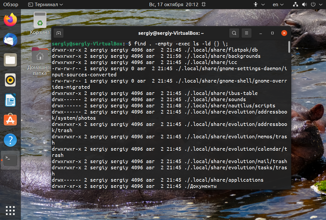
Task: Click the ./.local/share/flatpak/db path
Action: pos(221,50)
